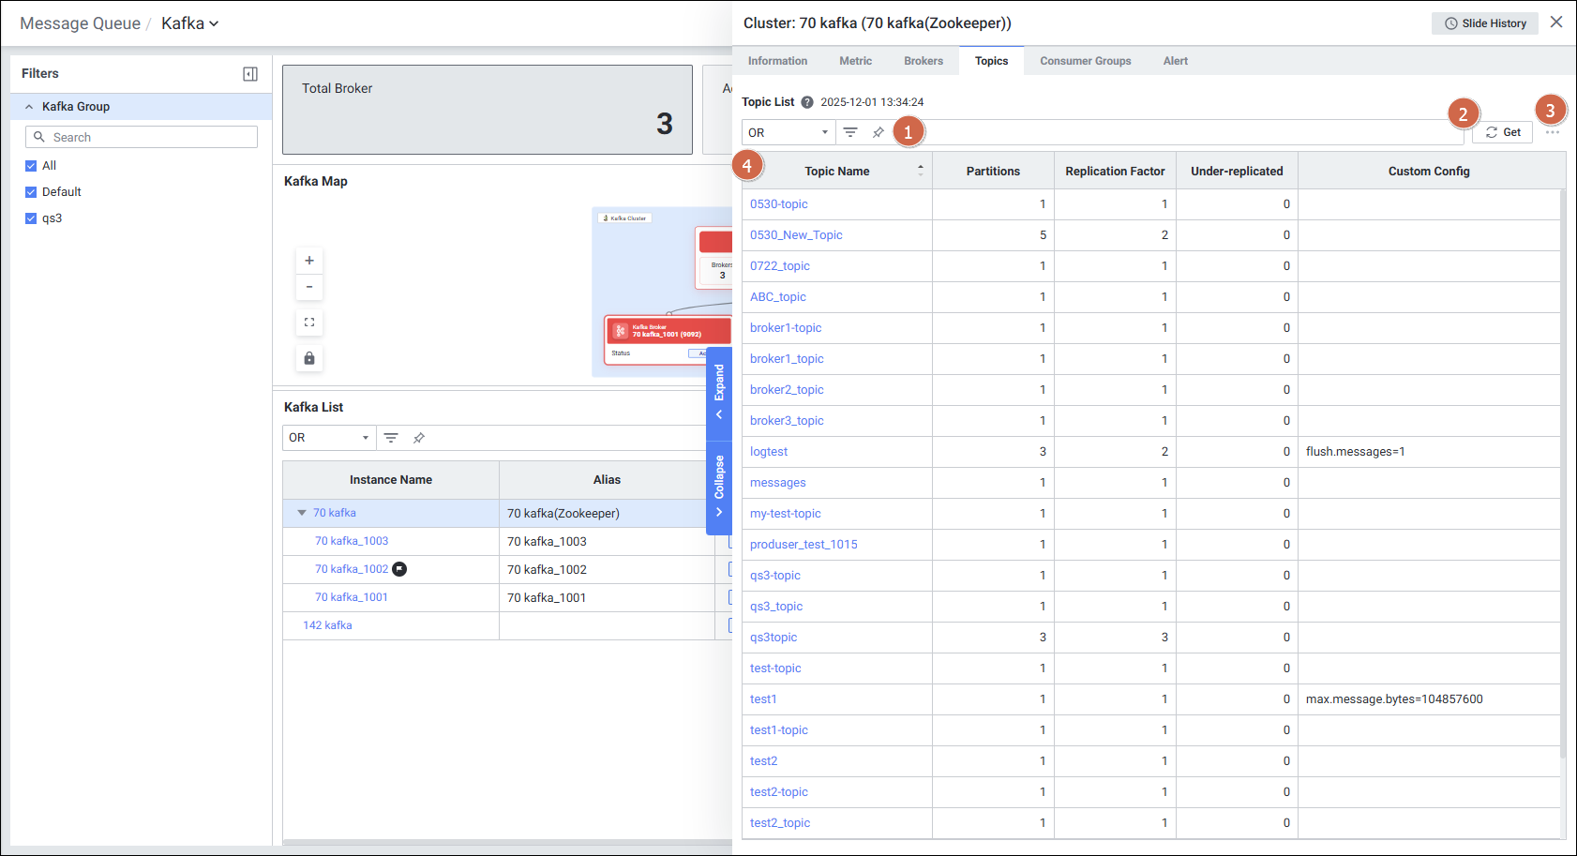Click the Get refresh button
The height and width of the screenshot is (856, 1577).
pos(1502,132)
